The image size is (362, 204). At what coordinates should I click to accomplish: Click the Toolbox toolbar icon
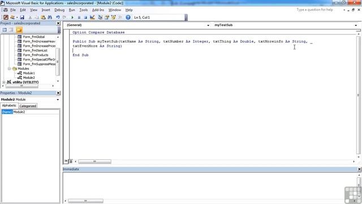[120, 18]
